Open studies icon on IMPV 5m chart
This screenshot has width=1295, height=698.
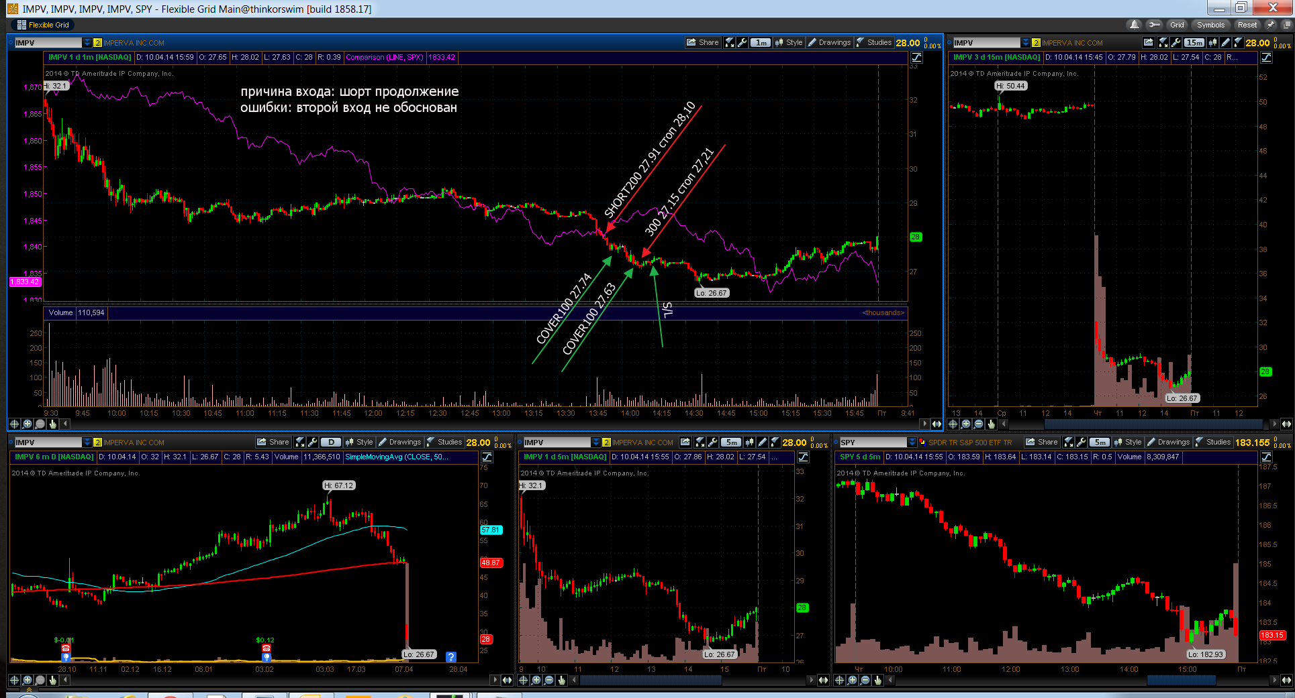coord(775,442)
